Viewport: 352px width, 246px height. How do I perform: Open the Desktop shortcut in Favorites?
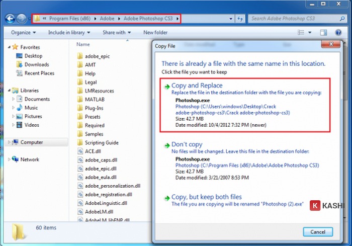[x=33, y=56]
